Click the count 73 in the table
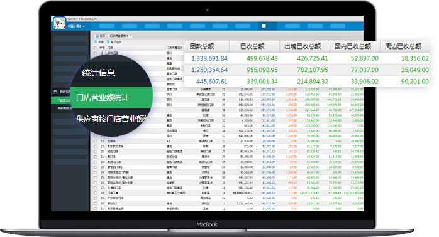 [223, 89]
